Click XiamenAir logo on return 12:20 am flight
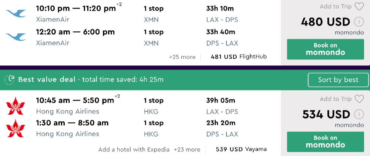Screen dimensions: 370x156 click(16, 36)
